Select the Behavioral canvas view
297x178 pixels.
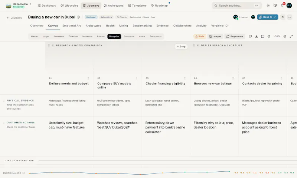pyautogui.click(x=156, y=36)
